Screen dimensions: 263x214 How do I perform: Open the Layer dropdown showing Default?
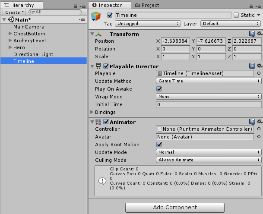tap(231, 24)
